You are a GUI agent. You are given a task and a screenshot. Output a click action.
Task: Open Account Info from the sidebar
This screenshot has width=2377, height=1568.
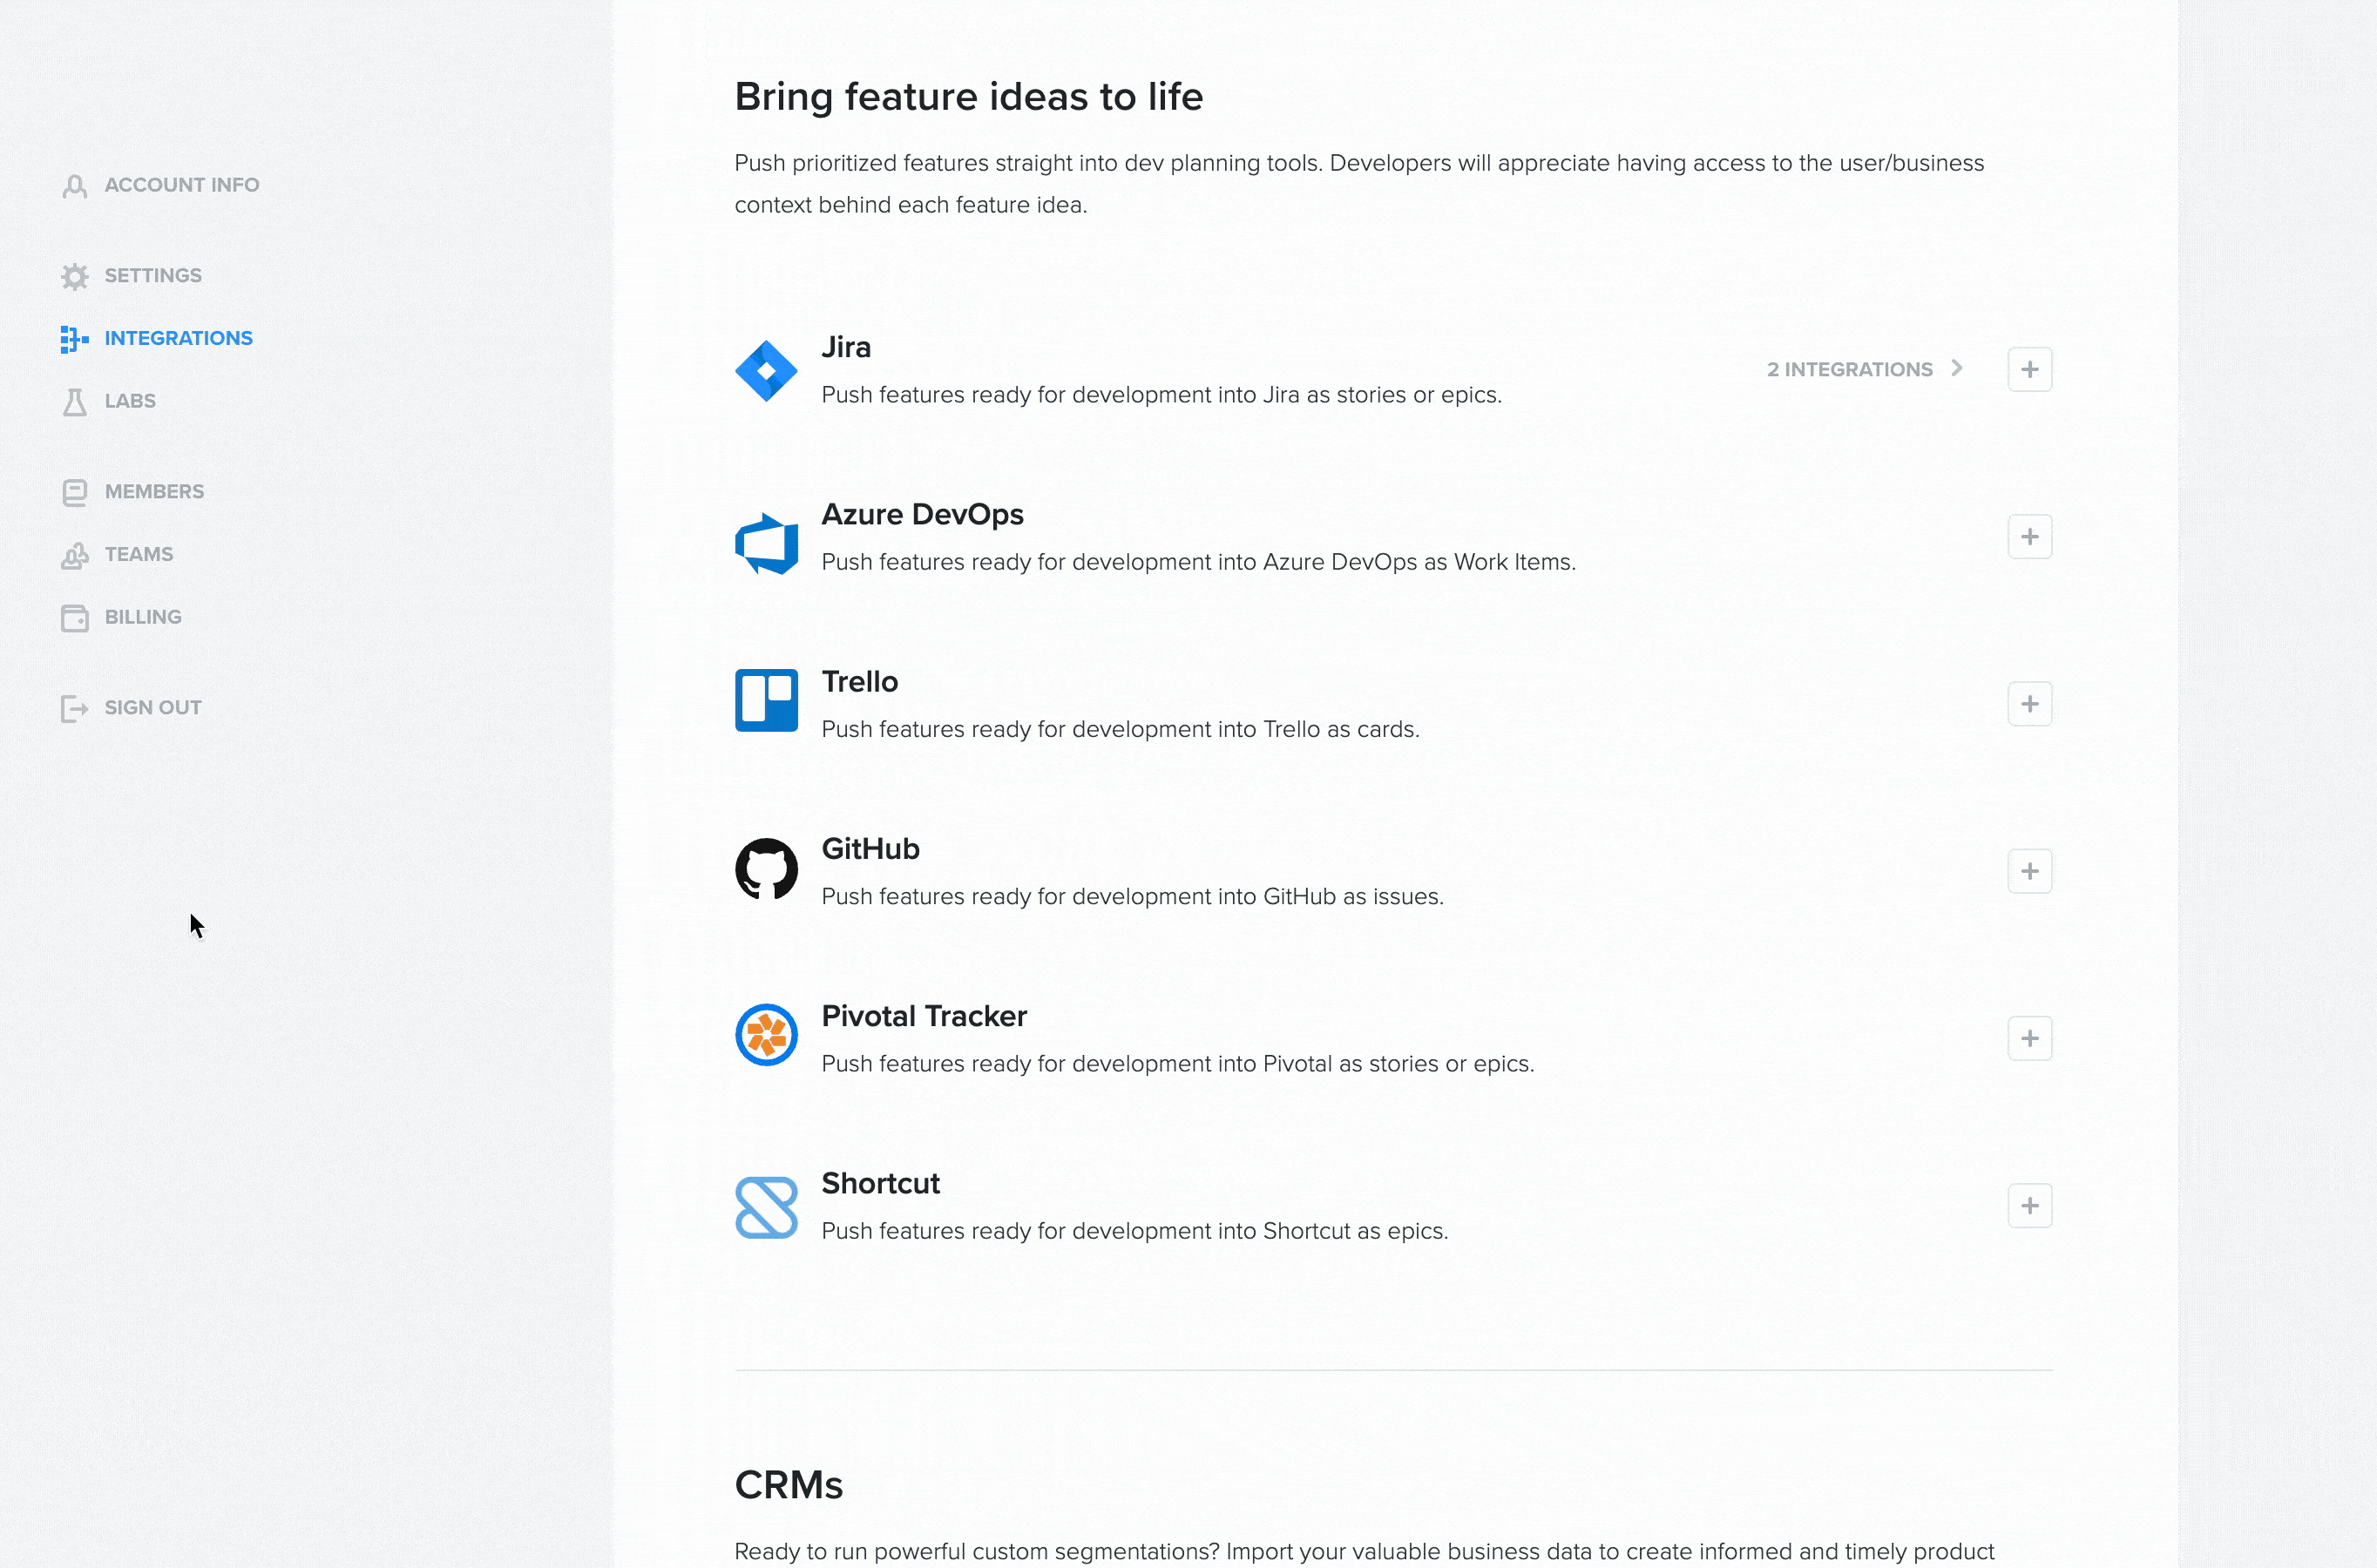[181, 184]
